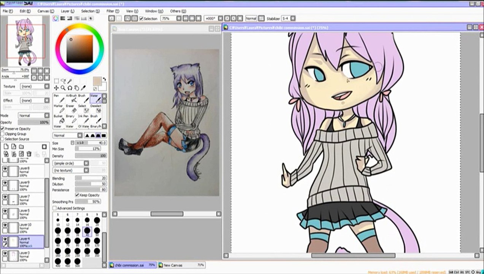Image resolution: width=484 pixels, height=274 pixels.
Task: Toggle the Selection checkbox in toolbar
Action: click(141, 18)
